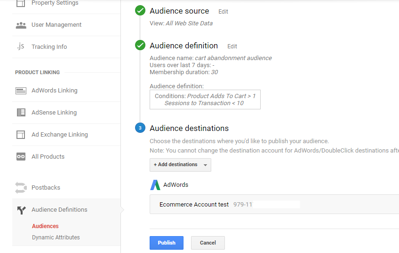Click the Audience definition green checkmark

[x=140, y=45]
